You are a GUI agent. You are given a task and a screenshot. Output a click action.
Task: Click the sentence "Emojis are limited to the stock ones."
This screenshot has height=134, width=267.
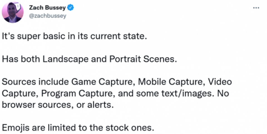78,128
